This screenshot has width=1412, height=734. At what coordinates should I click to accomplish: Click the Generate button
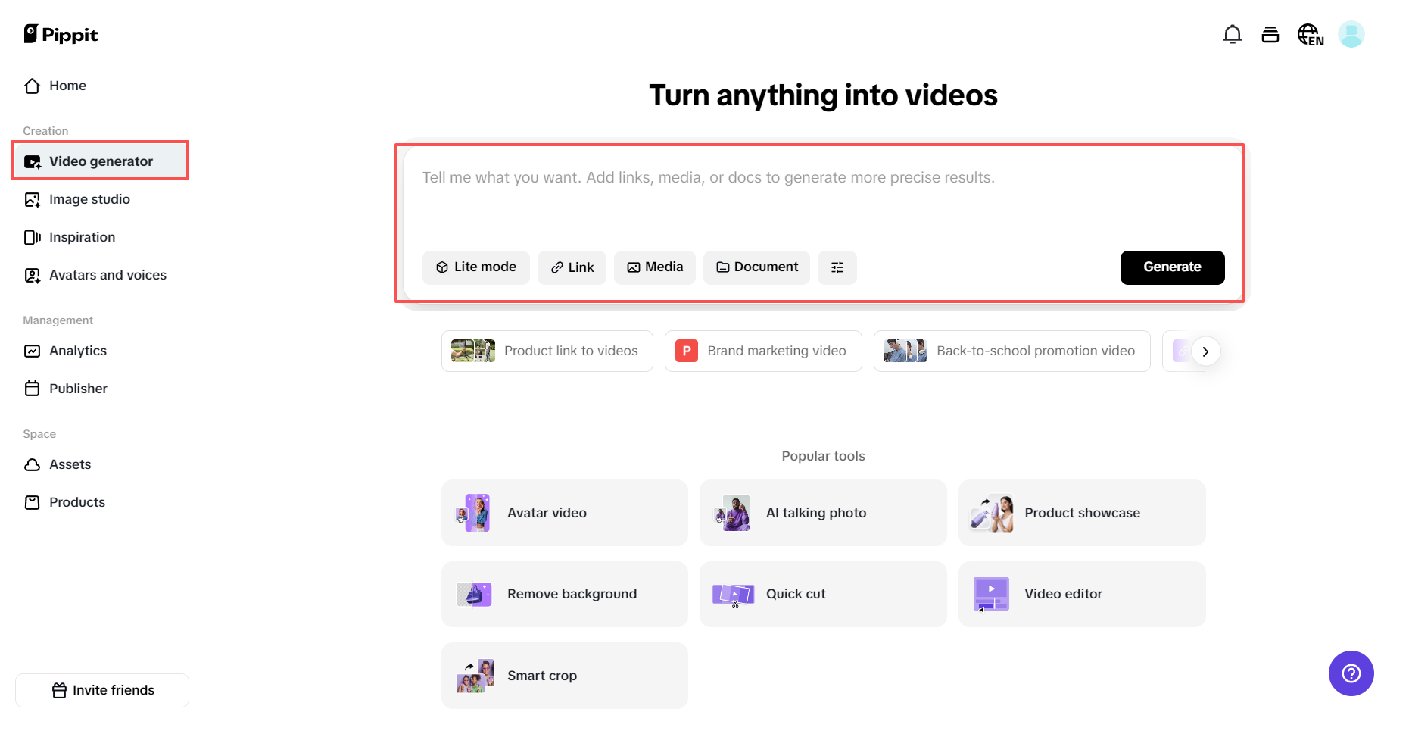coord(1172,267)
